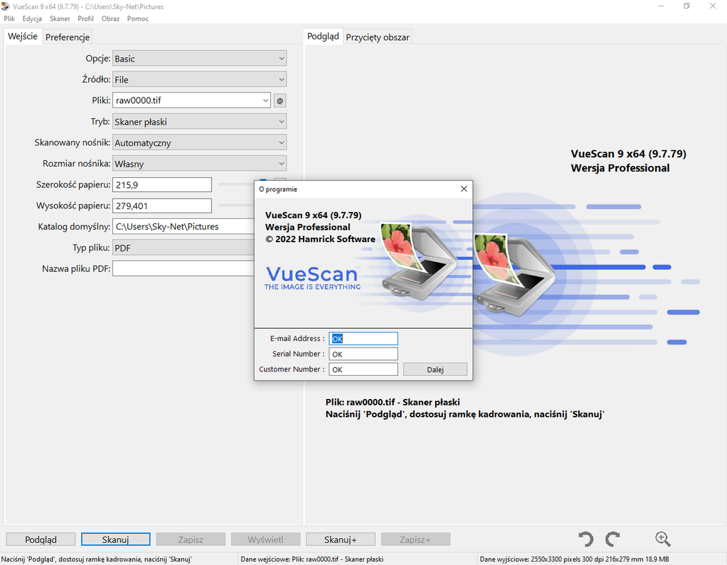Click the Customer Number field
727x565 pixels.
click(363, 369)
